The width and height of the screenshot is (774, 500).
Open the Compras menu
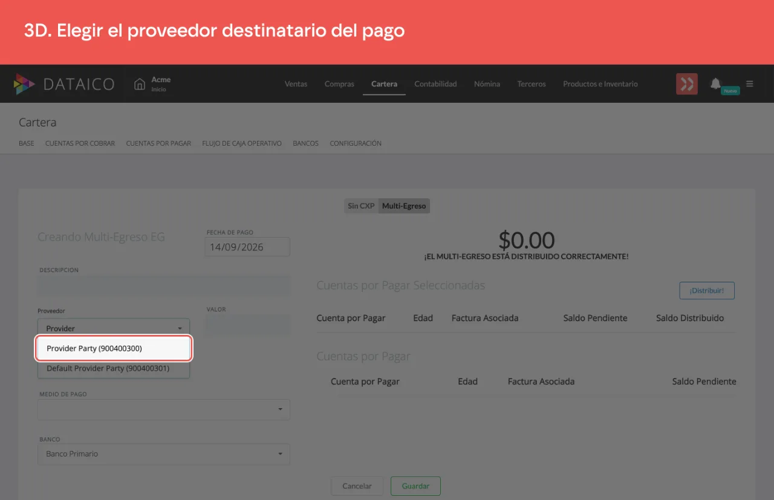[x=339, y=84]
